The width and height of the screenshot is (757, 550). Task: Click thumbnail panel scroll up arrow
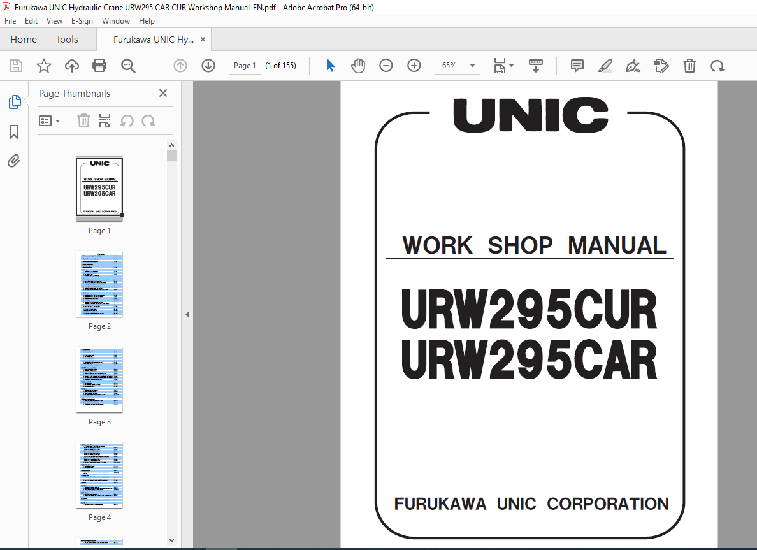point(171,145)
